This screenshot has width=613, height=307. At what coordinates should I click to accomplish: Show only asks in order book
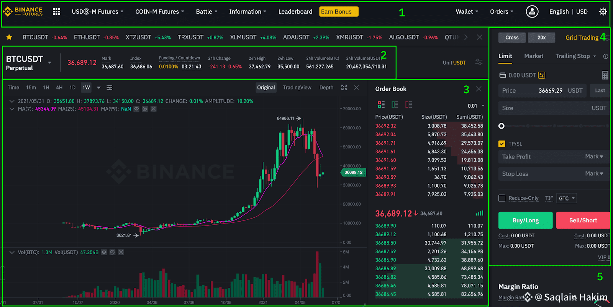(409, 105)
